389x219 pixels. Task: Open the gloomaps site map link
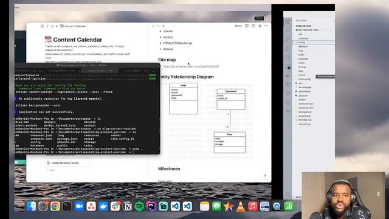pos(191,66)
